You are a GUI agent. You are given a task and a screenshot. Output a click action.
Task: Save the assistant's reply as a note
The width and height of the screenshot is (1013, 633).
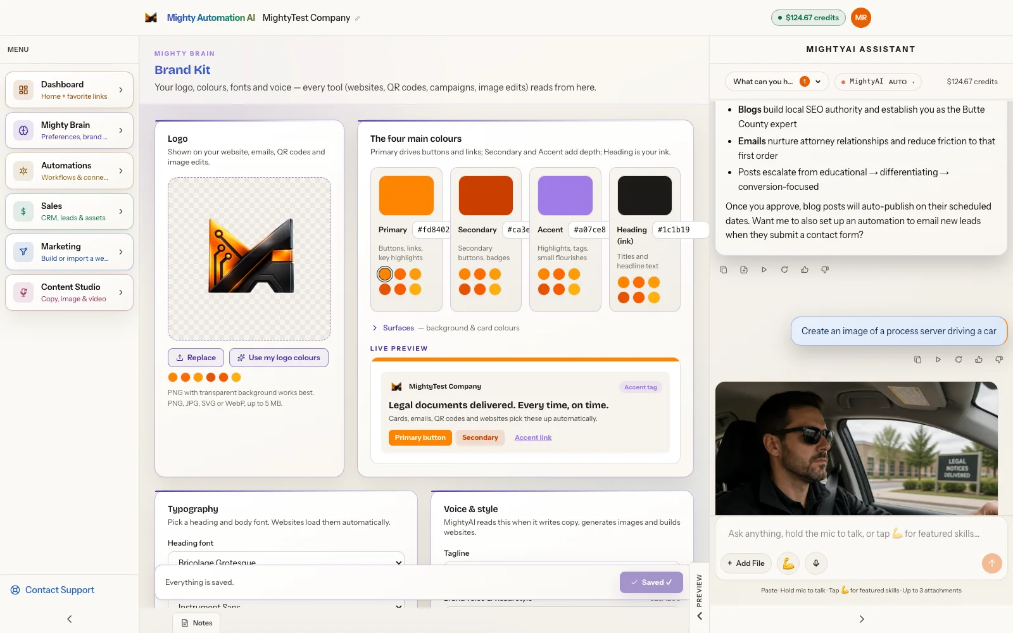point(744,270)
